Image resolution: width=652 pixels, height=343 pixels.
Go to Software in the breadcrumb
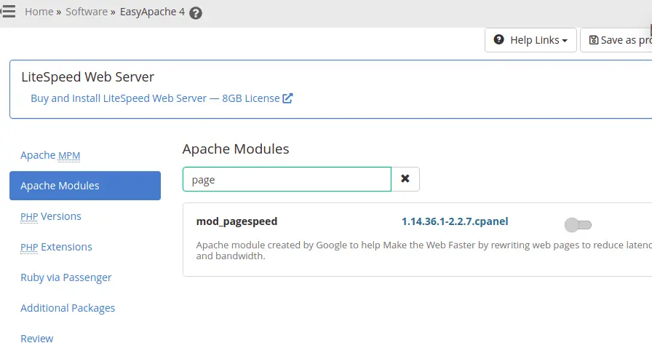(x=87, y=12)
